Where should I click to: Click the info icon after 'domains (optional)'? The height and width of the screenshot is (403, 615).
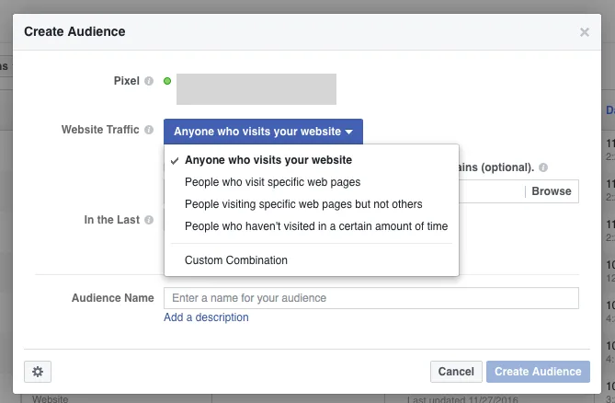pos(543,168)
